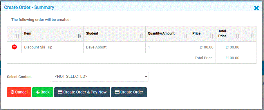264x110 pixels.
Task: Click the Cancel button
Action: click(19, 92)
